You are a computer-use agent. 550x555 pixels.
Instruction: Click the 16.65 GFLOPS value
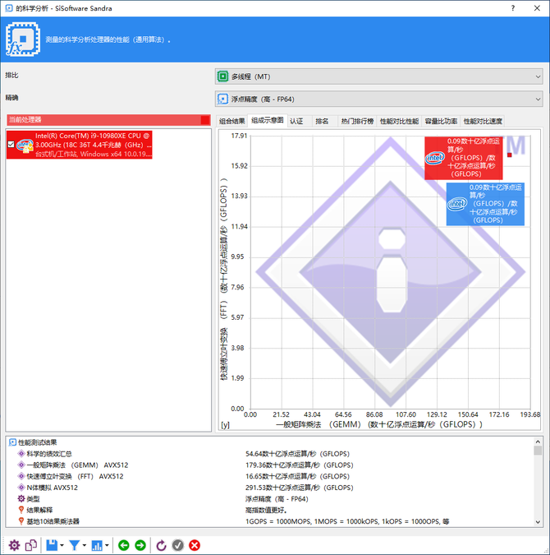click(x=297, y=476)
